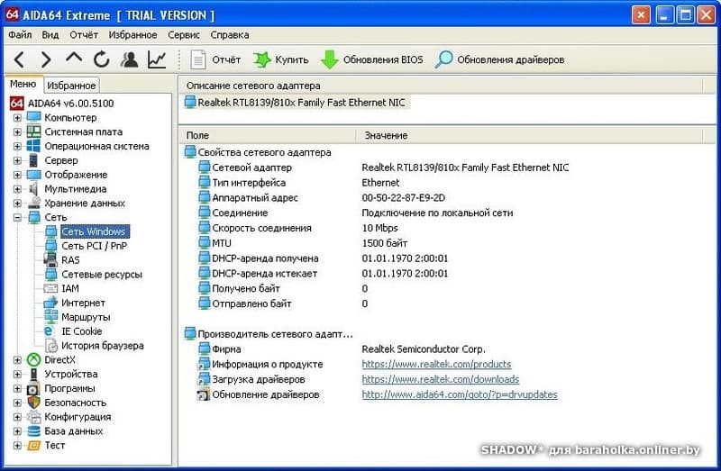Select the IAM tree item

[70, 288]
